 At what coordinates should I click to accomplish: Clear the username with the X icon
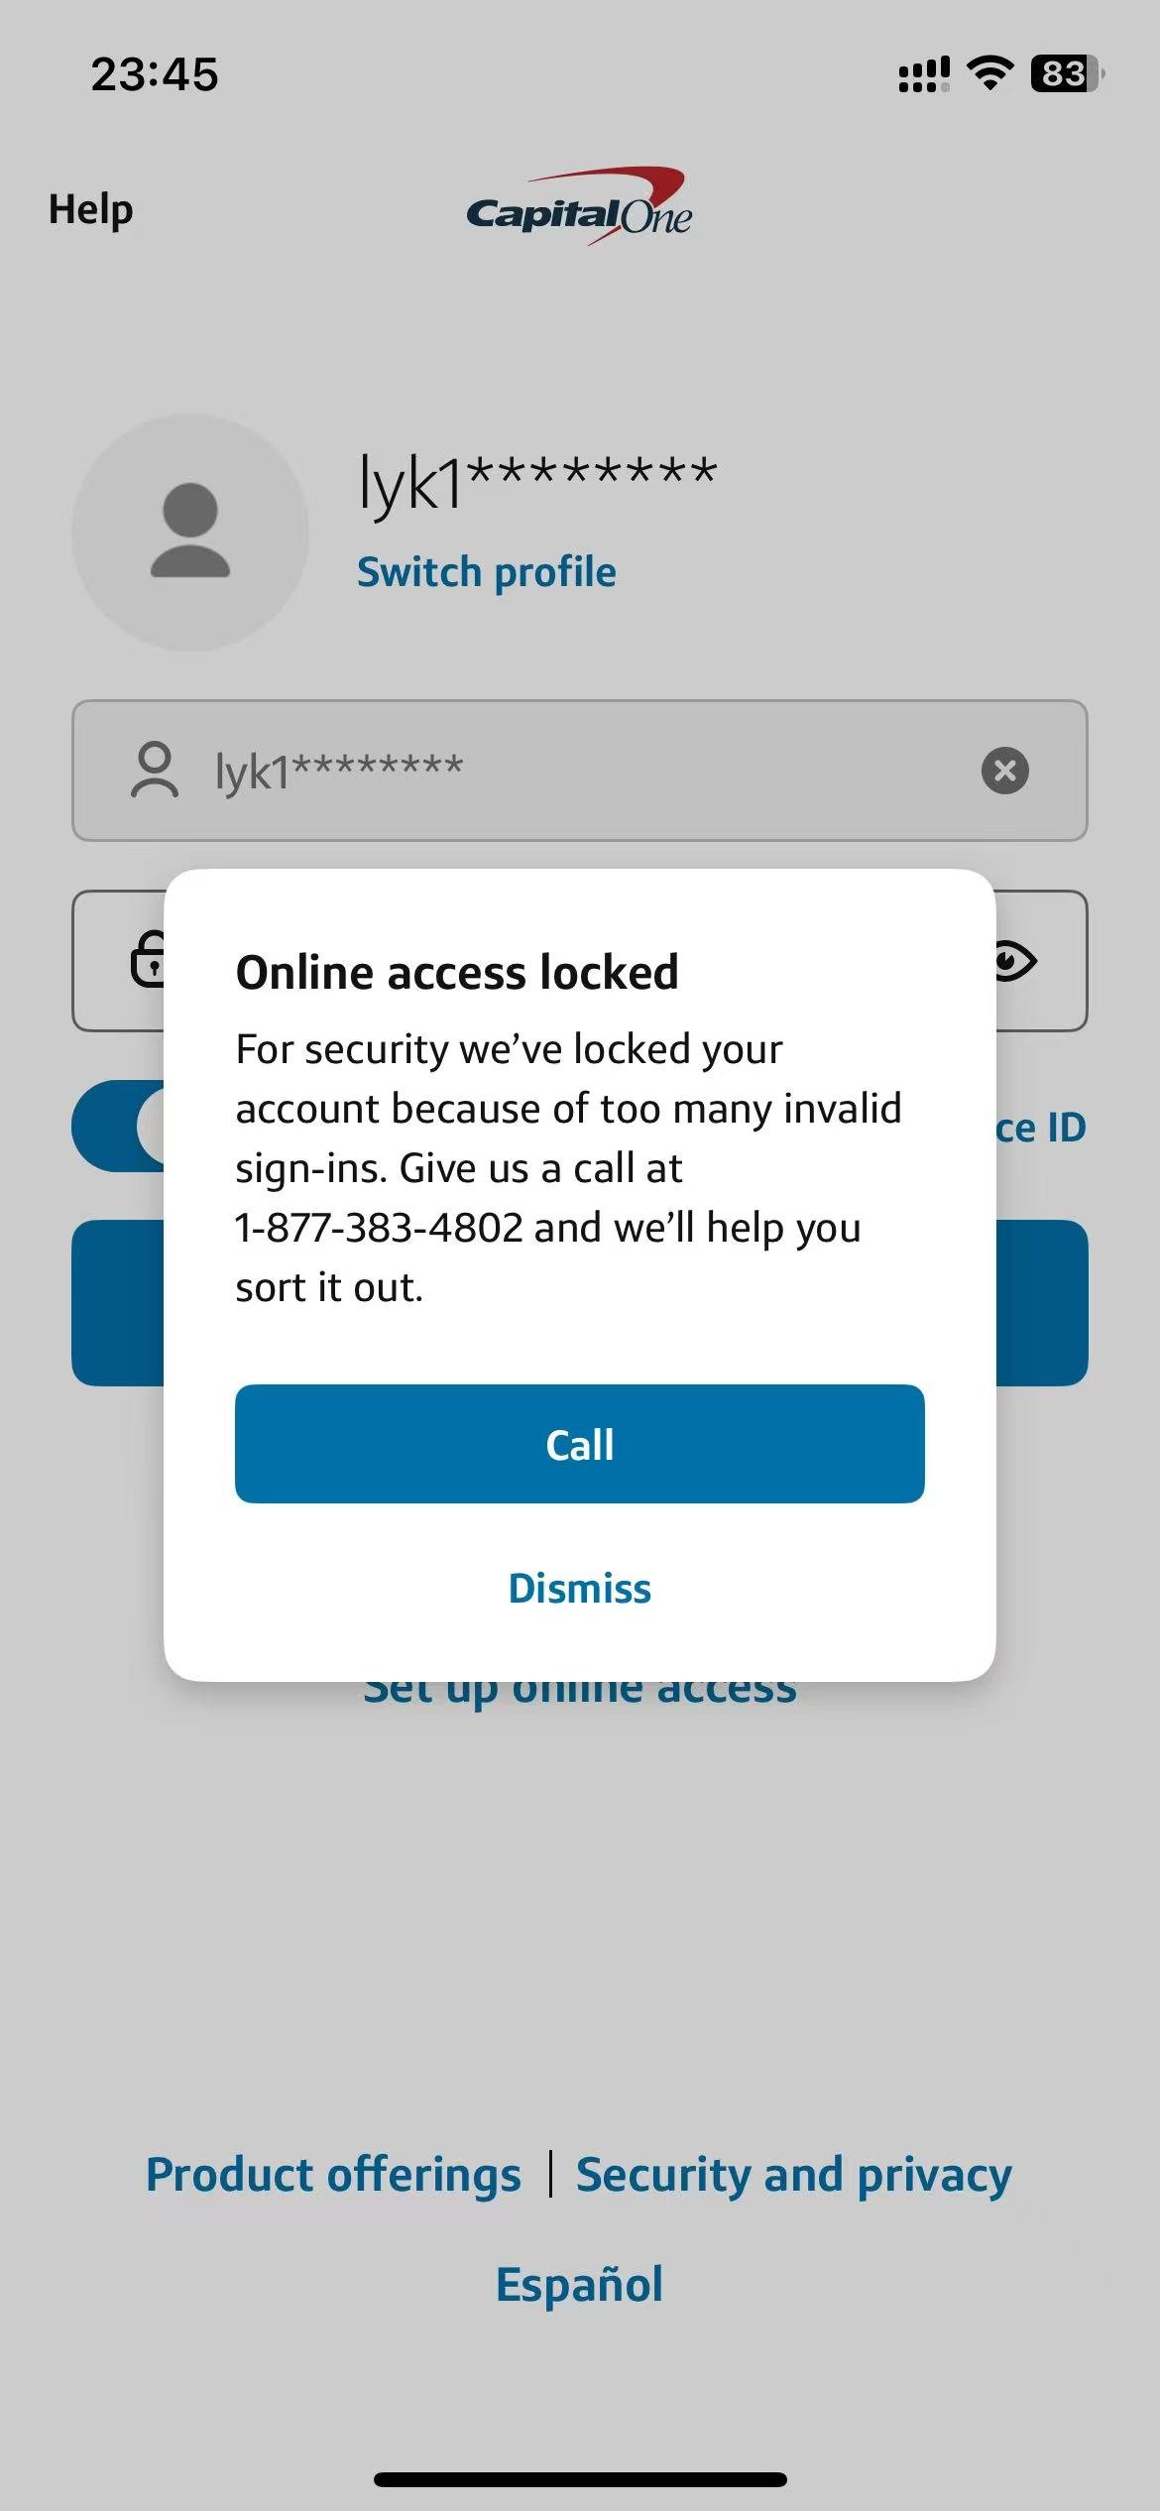coord(1004,771)
